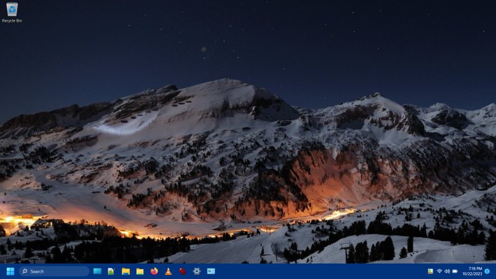Open the blue notification badge in the tray
The width and height of the screenshot is (496, 279).
coord(487,271)
